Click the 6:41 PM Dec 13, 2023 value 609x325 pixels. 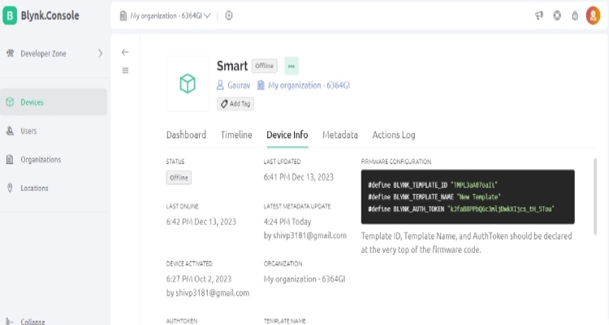tap(298, 177)
